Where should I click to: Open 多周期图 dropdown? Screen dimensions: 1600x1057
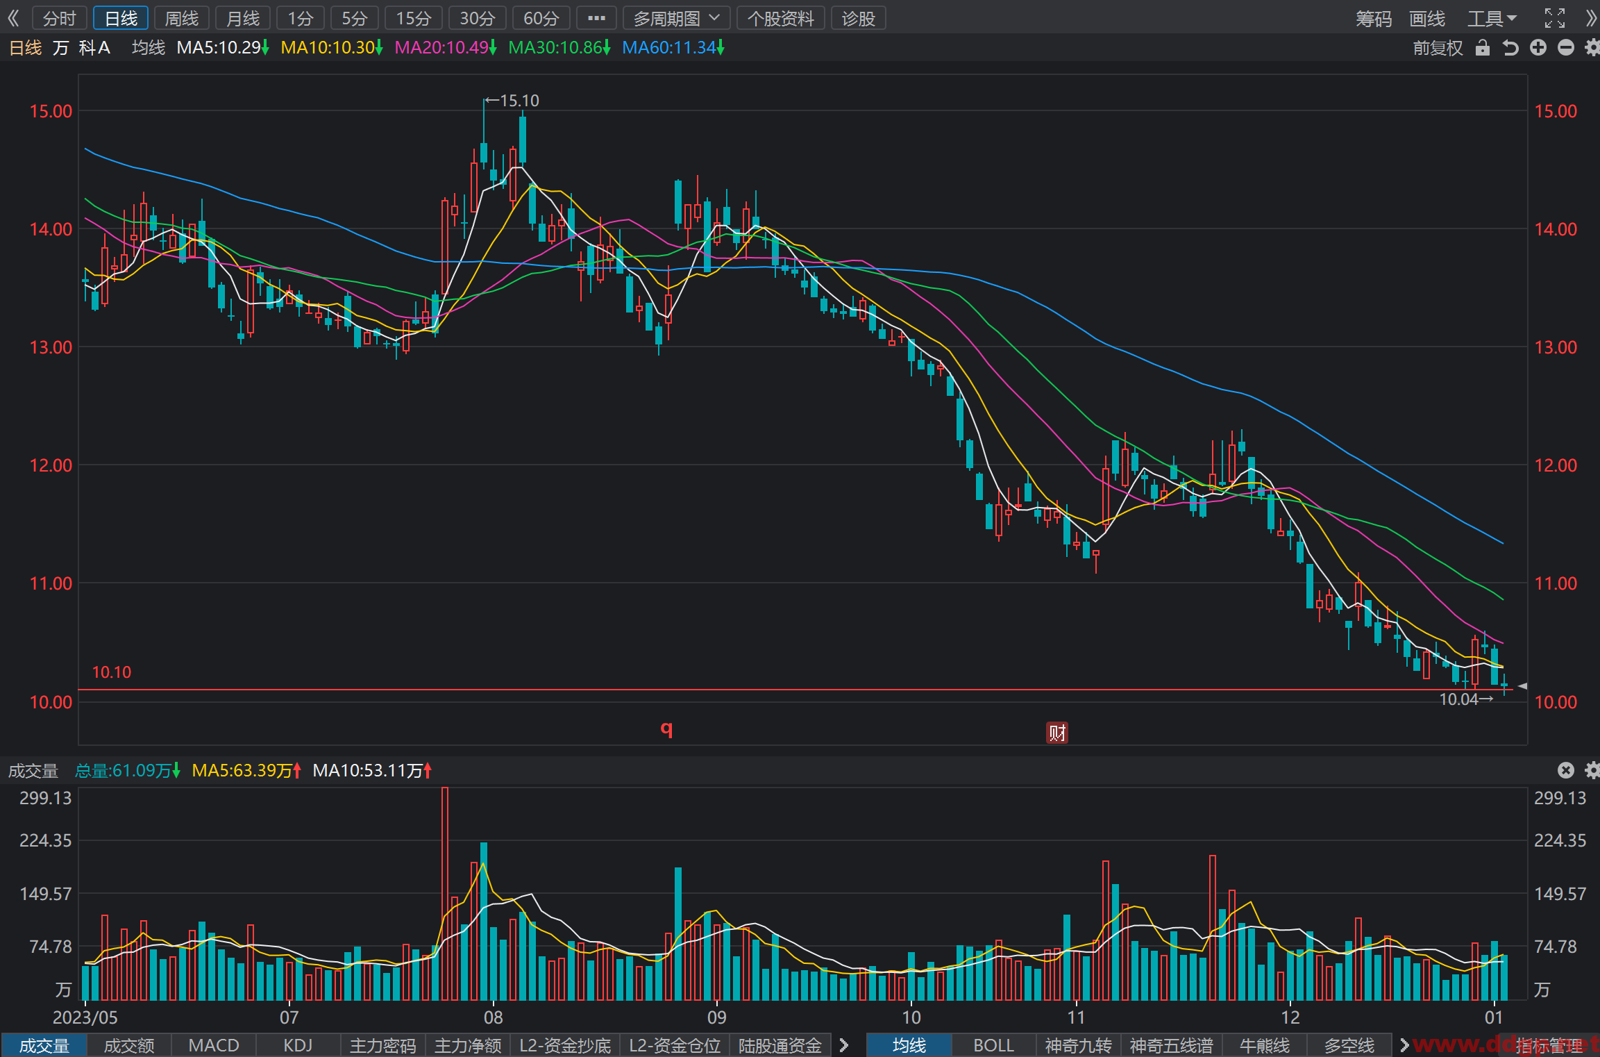click(676, 18)
